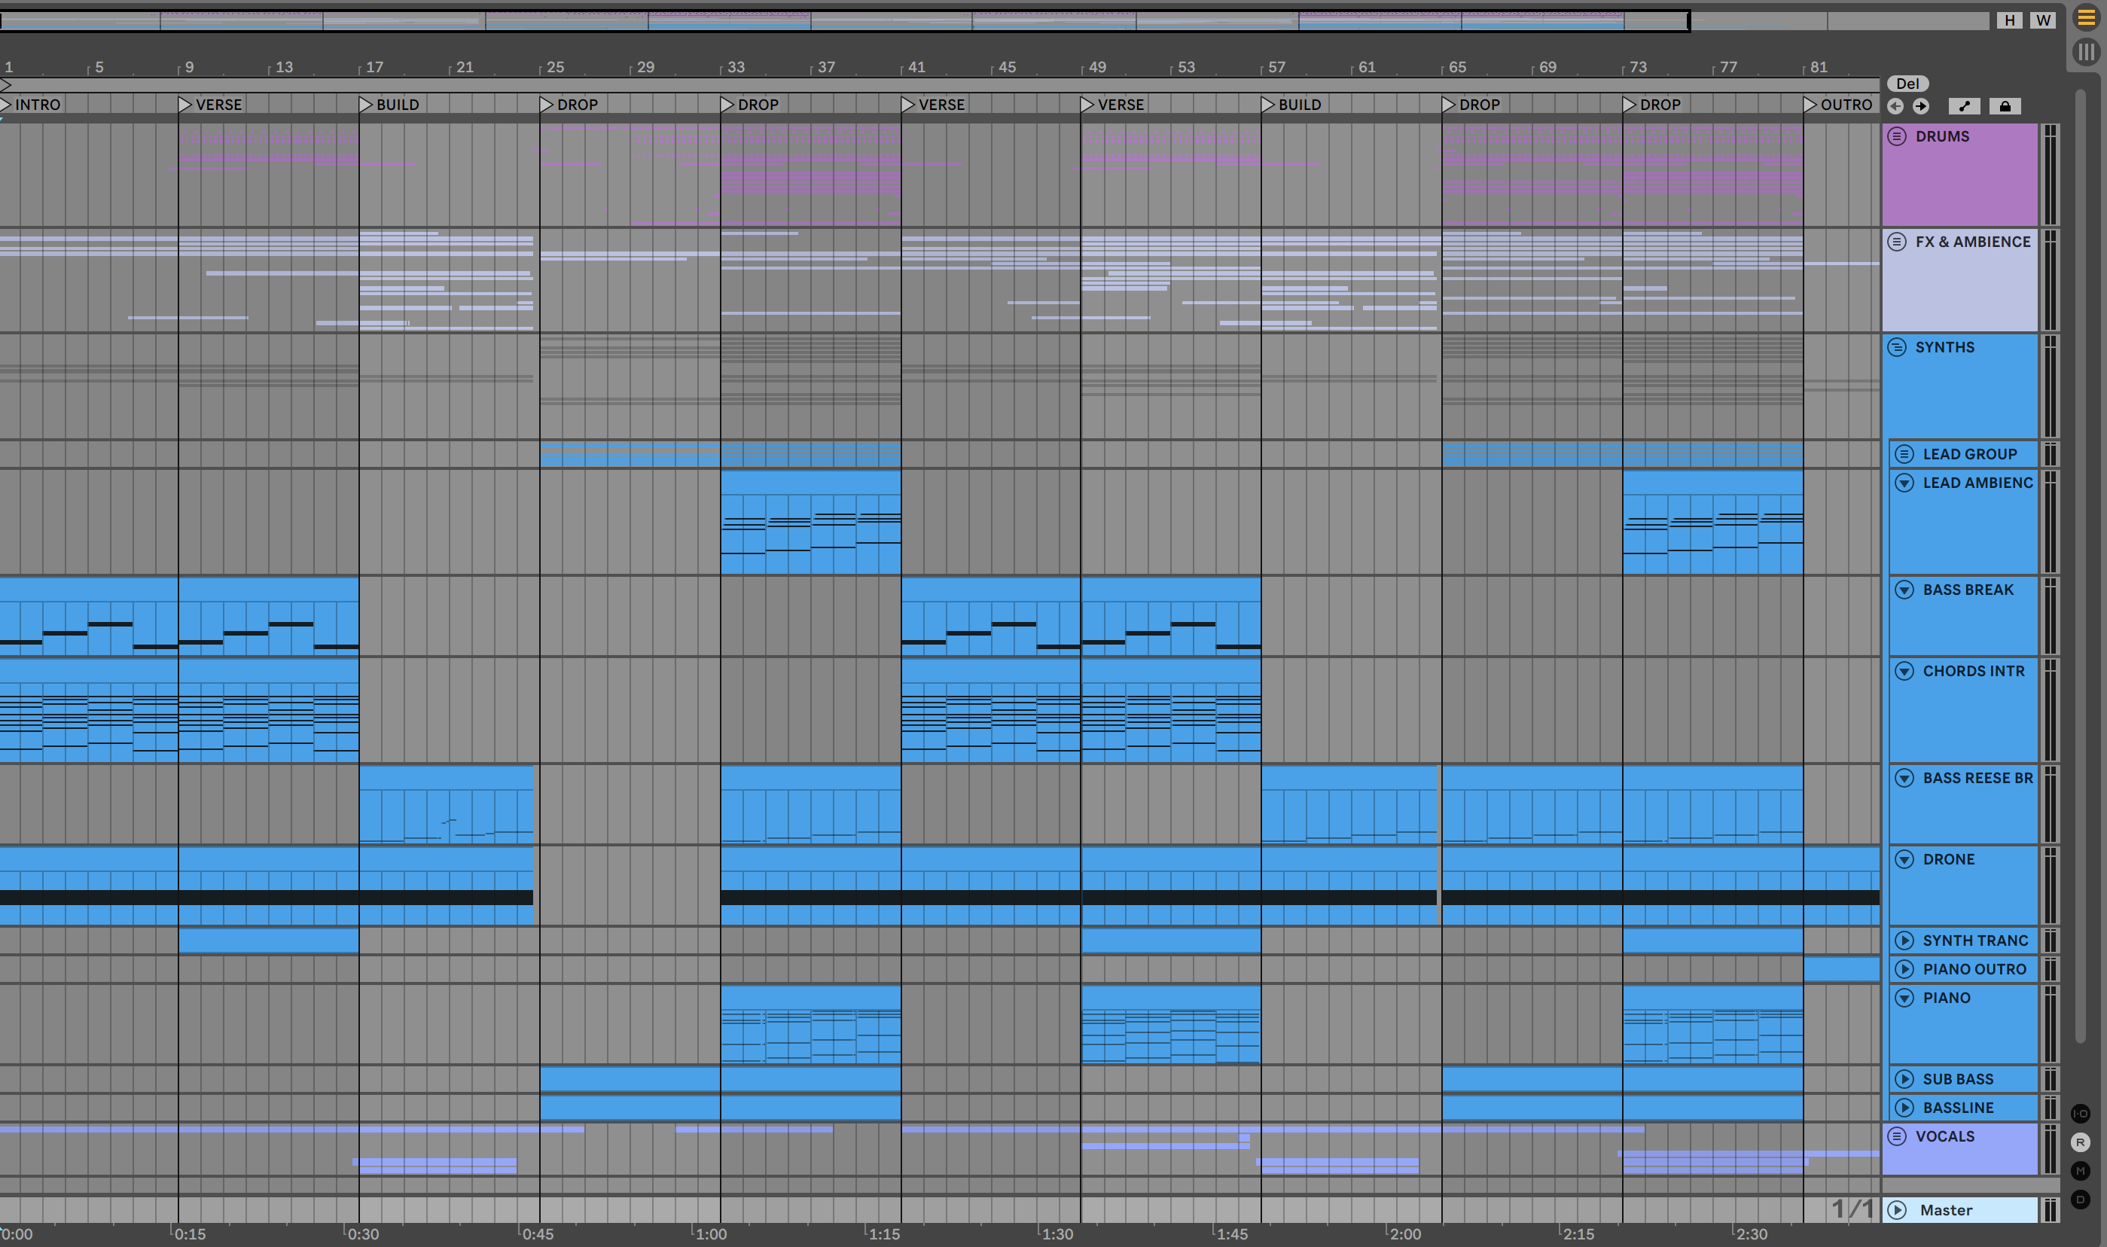Click the vertical track scrollbar

(x=2080, y=565)
